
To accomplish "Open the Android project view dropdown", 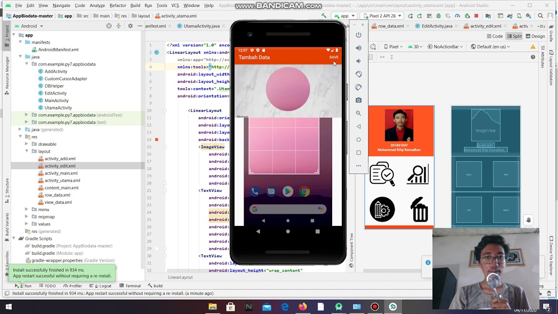I will coord(29,26).
